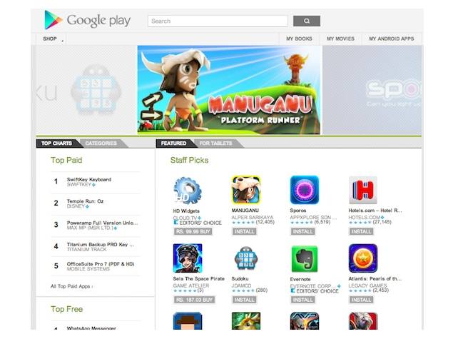Switch to the For Tablets tab
This screenshot has width=453, height=339.
click(215, 143)
